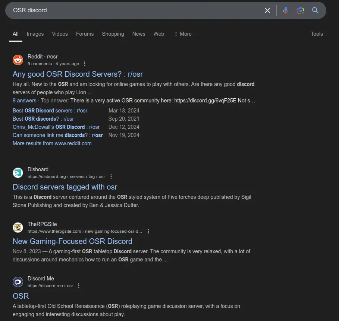Open the Tools options
The height and width of the screenshot is (321, 339).
pos(317,34)
